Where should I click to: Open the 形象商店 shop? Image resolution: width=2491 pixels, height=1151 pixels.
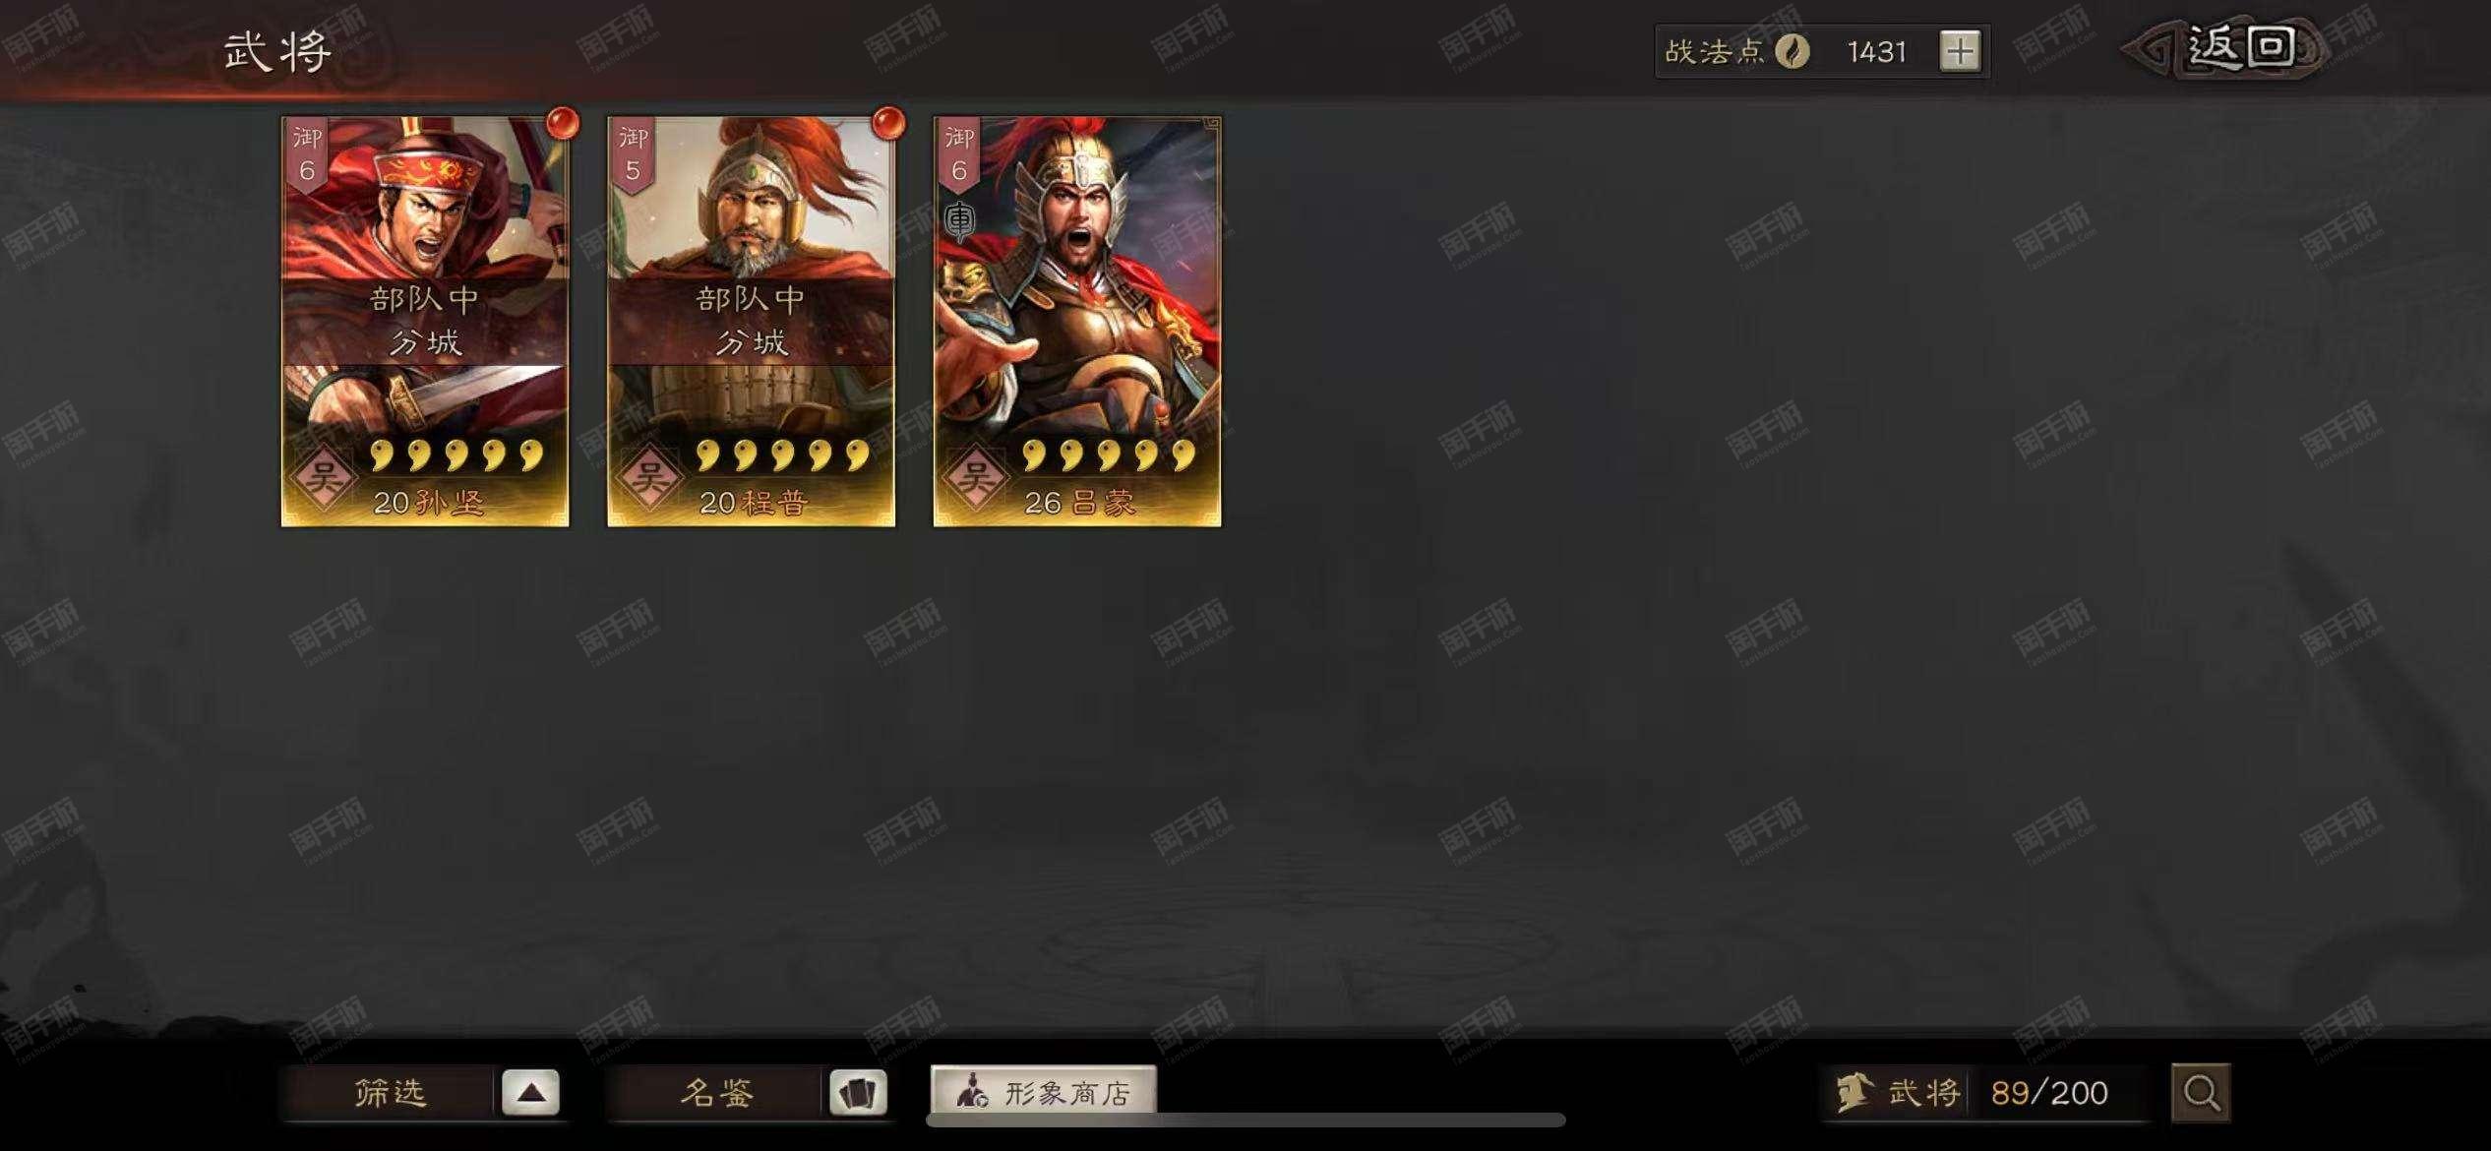[x=1044, y=1092]
